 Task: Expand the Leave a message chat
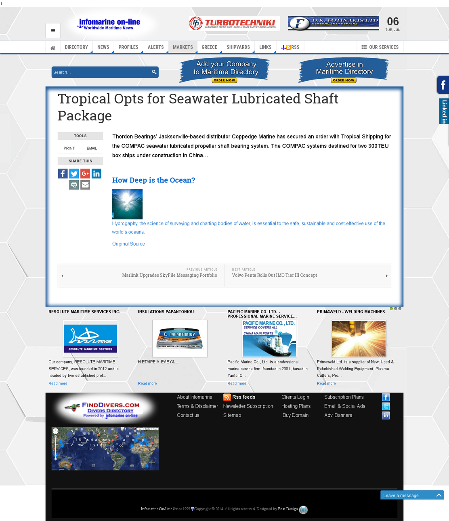point(412,495)
